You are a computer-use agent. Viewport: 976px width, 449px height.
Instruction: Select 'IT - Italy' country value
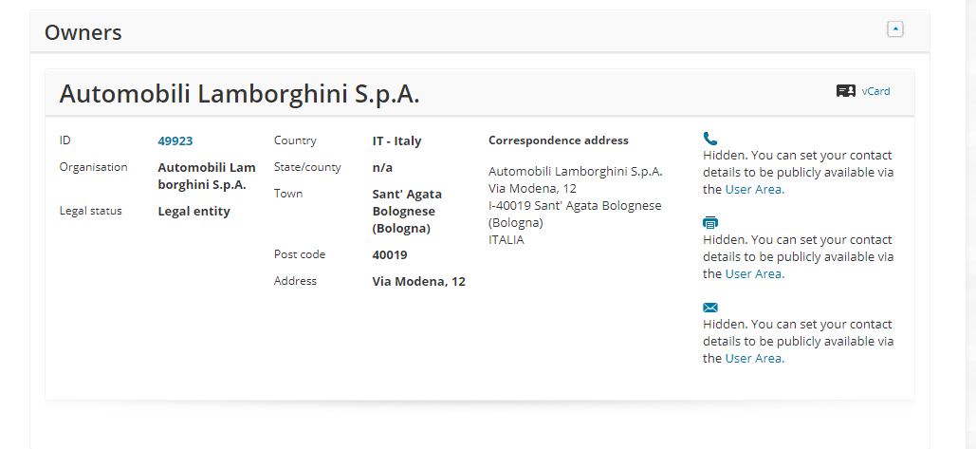(396, 141)
